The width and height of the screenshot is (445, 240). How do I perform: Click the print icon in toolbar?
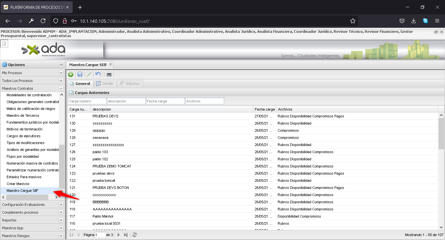109,74
